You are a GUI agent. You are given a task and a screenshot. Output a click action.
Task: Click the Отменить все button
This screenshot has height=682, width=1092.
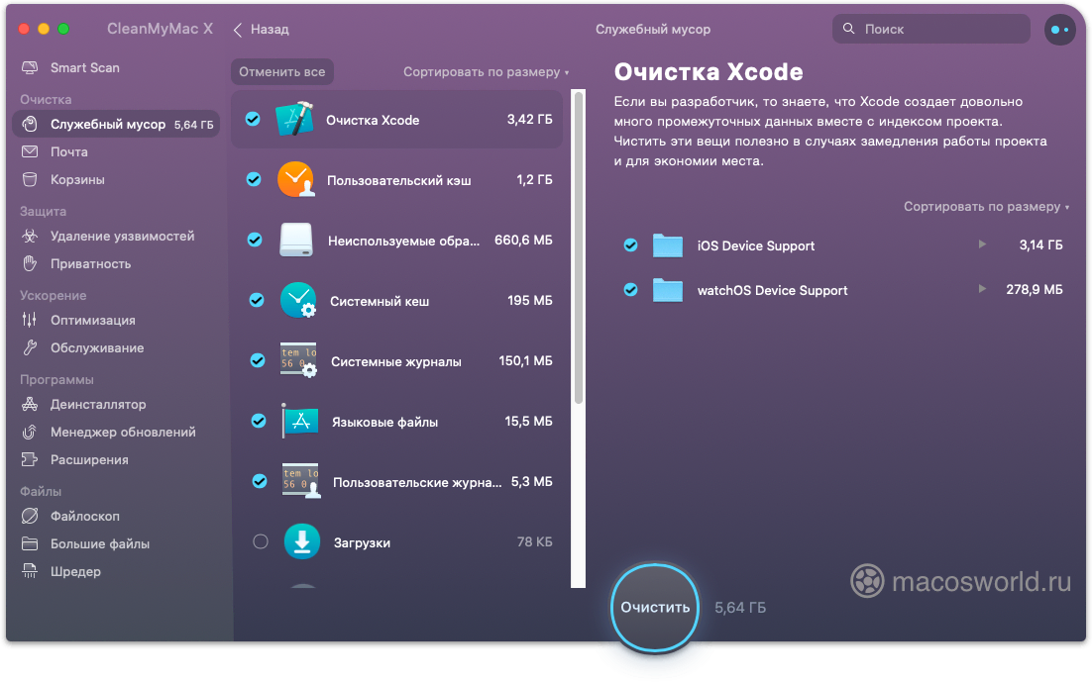click(282, 72)
